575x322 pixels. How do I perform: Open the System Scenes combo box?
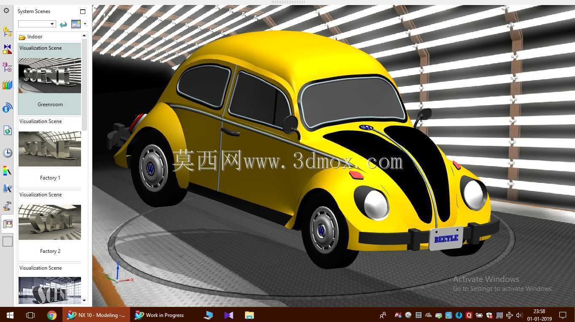[37, 24]
